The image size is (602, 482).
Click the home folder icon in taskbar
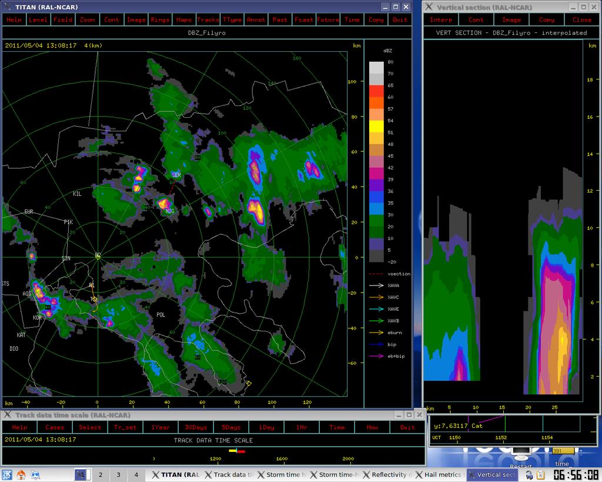21,475
